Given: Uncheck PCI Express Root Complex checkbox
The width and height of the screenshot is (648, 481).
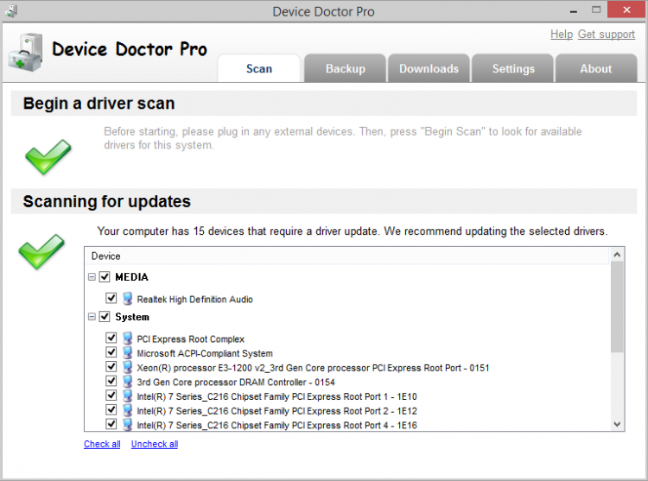Looking at the screenshot, I should 111,338.
